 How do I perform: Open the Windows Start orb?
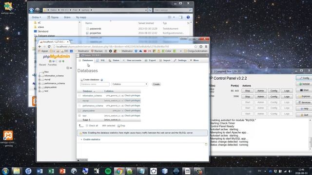click(x=5, y=171)
